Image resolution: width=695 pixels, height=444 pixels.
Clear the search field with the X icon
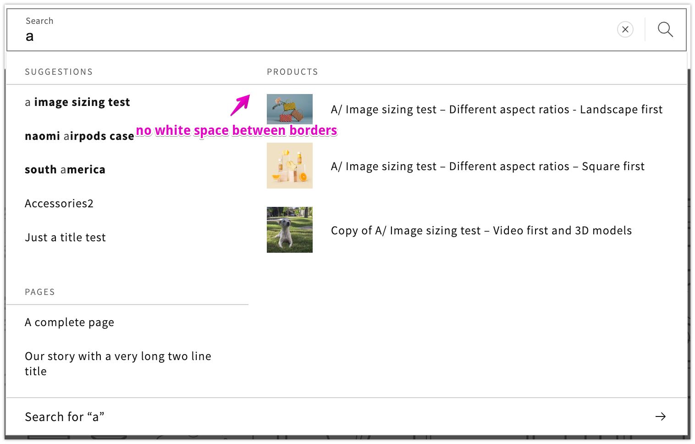click(x=625, y=29)
